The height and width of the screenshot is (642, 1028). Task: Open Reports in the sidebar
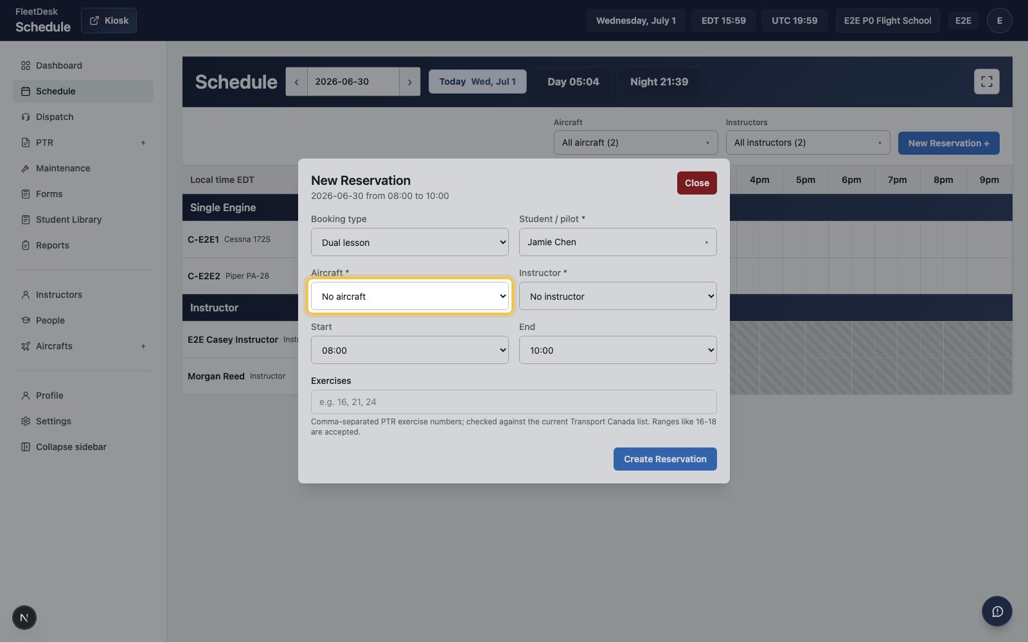83,245
